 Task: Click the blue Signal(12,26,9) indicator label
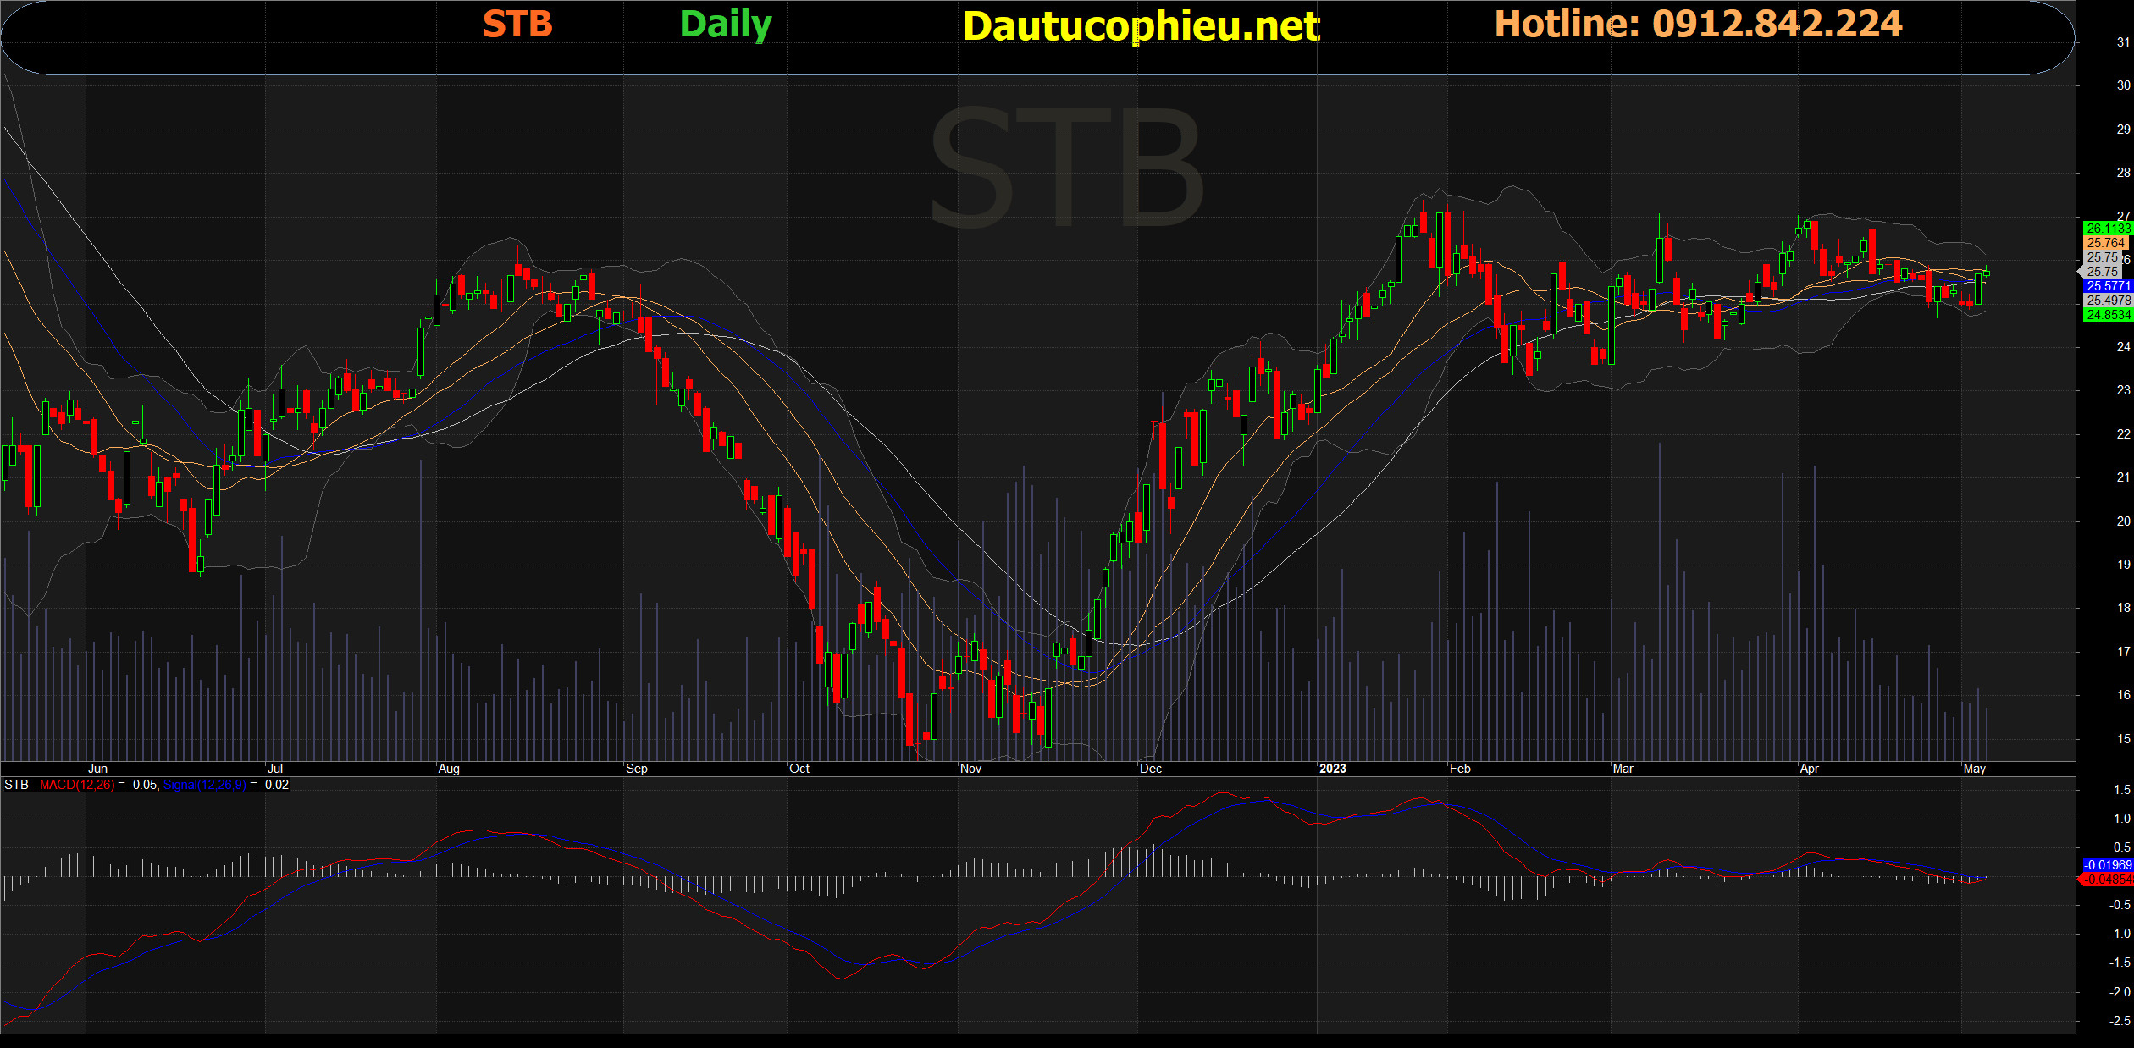pyautogui.click(x=204, y=785)
